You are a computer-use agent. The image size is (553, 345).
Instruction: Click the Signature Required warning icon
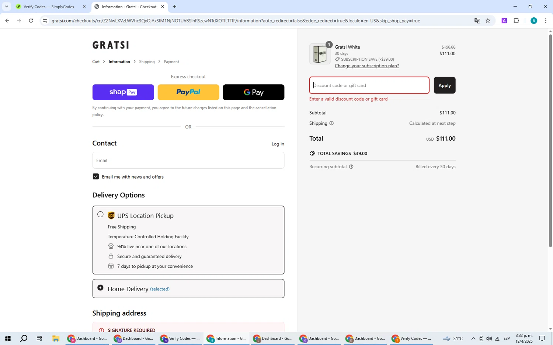tap(101, 330)
